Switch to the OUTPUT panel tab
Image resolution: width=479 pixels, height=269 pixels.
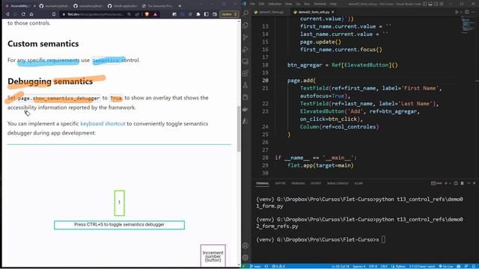[316, 183]
